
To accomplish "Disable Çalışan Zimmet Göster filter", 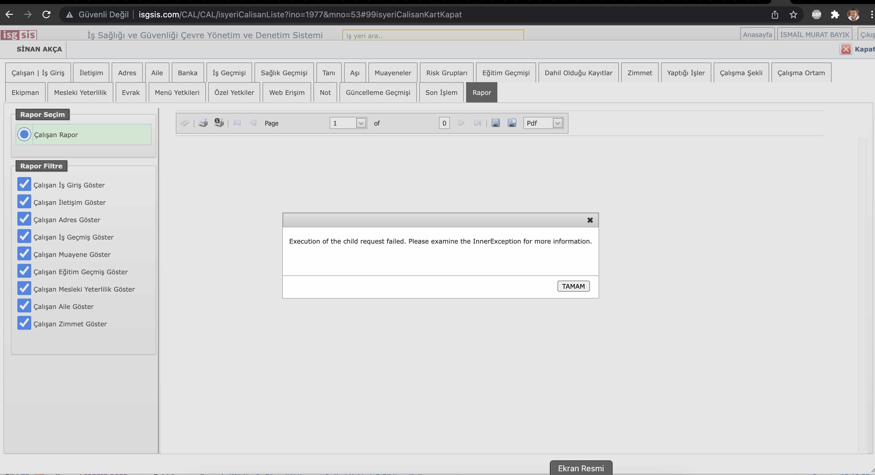I will point(24,323).
